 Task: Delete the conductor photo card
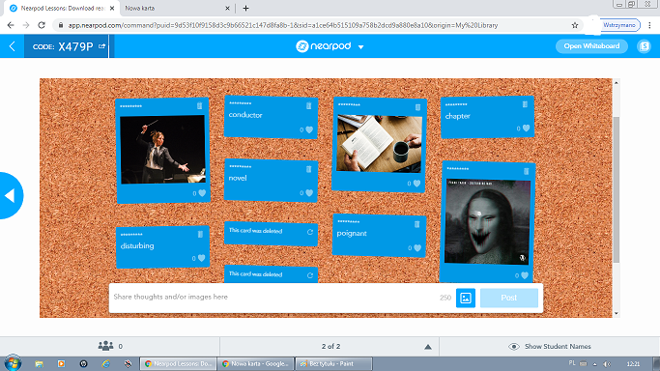coord(199,106)
